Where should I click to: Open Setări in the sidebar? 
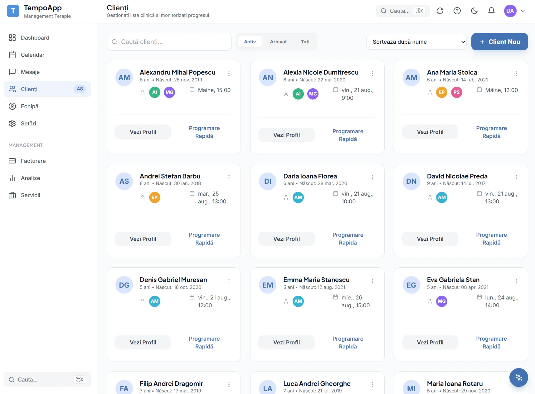click(47, 124)
